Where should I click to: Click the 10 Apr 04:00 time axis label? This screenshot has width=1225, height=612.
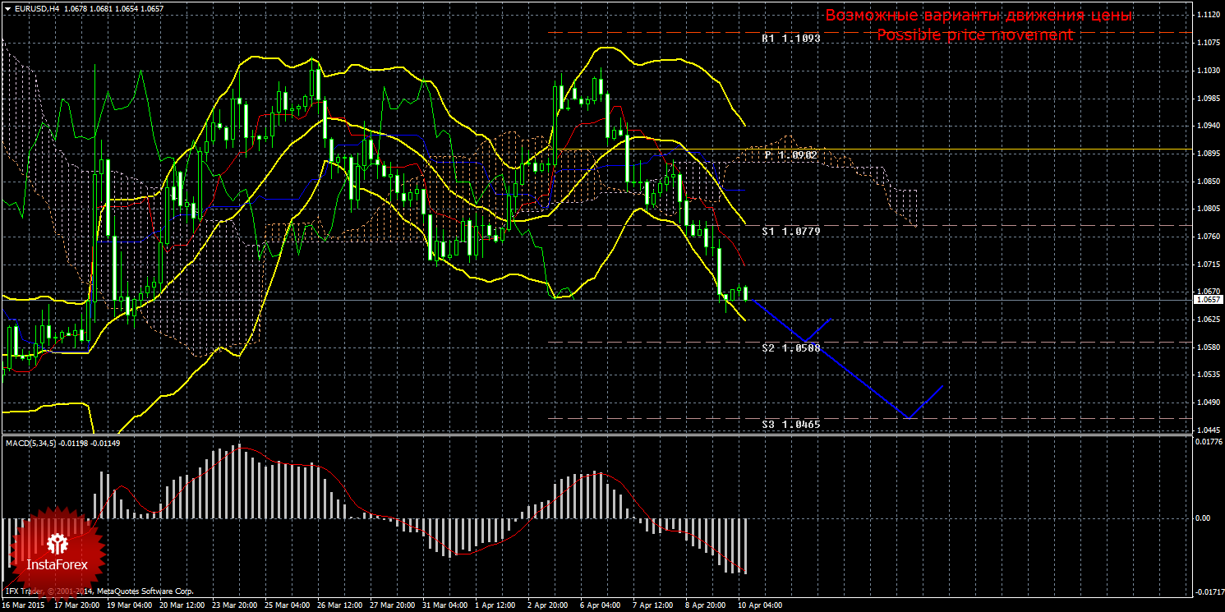tap(761, 605)
